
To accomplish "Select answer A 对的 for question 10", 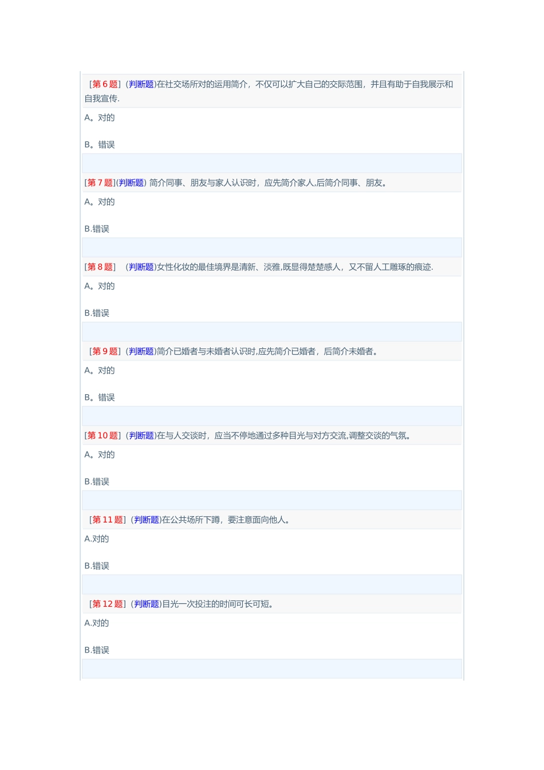I will 100,454.
